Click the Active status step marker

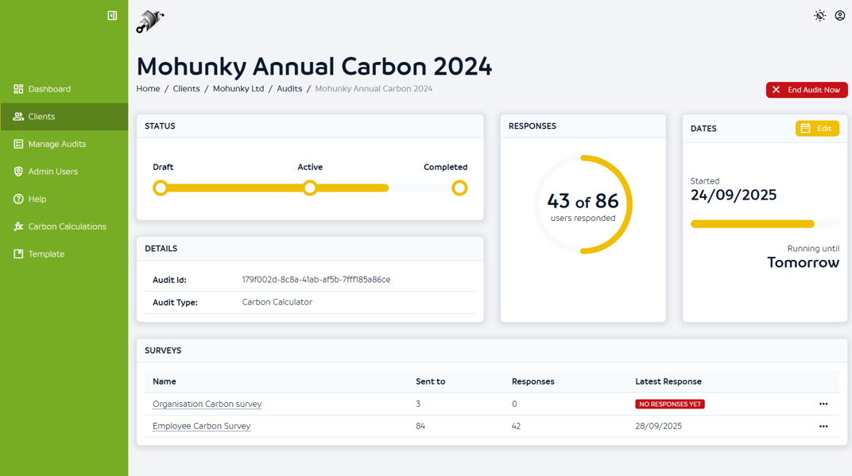click(x=310, y=188)
